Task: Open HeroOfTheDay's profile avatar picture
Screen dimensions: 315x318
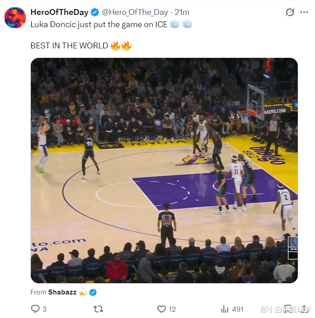Action: 15,18
